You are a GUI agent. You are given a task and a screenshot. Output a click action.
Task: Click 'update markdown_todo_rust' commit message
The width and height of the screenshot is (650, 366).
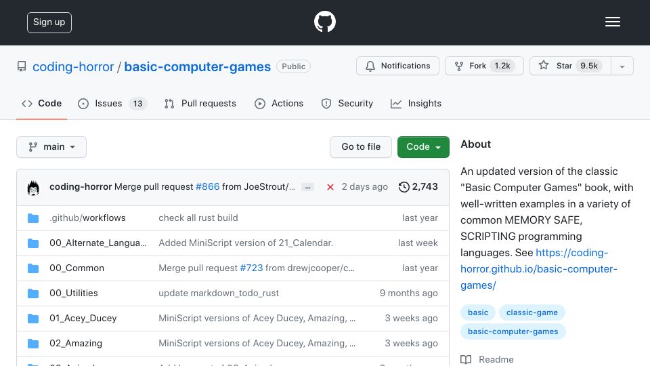point(219,293)
